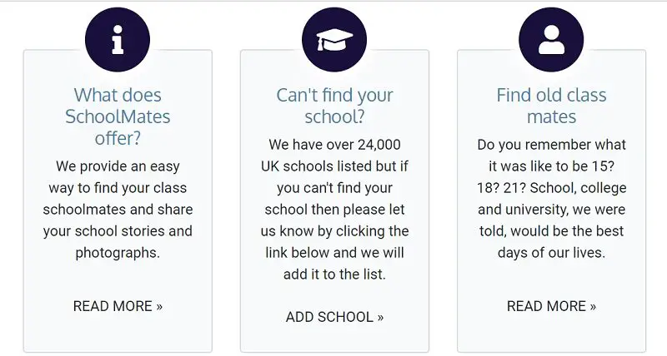Click the user profile silhouette icon
Viewport: 667px width, 356px height.
[x=551, y=40]
